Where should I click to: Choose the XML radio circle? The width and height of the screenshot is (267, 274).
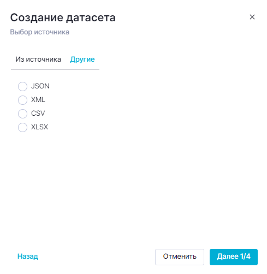22,100
